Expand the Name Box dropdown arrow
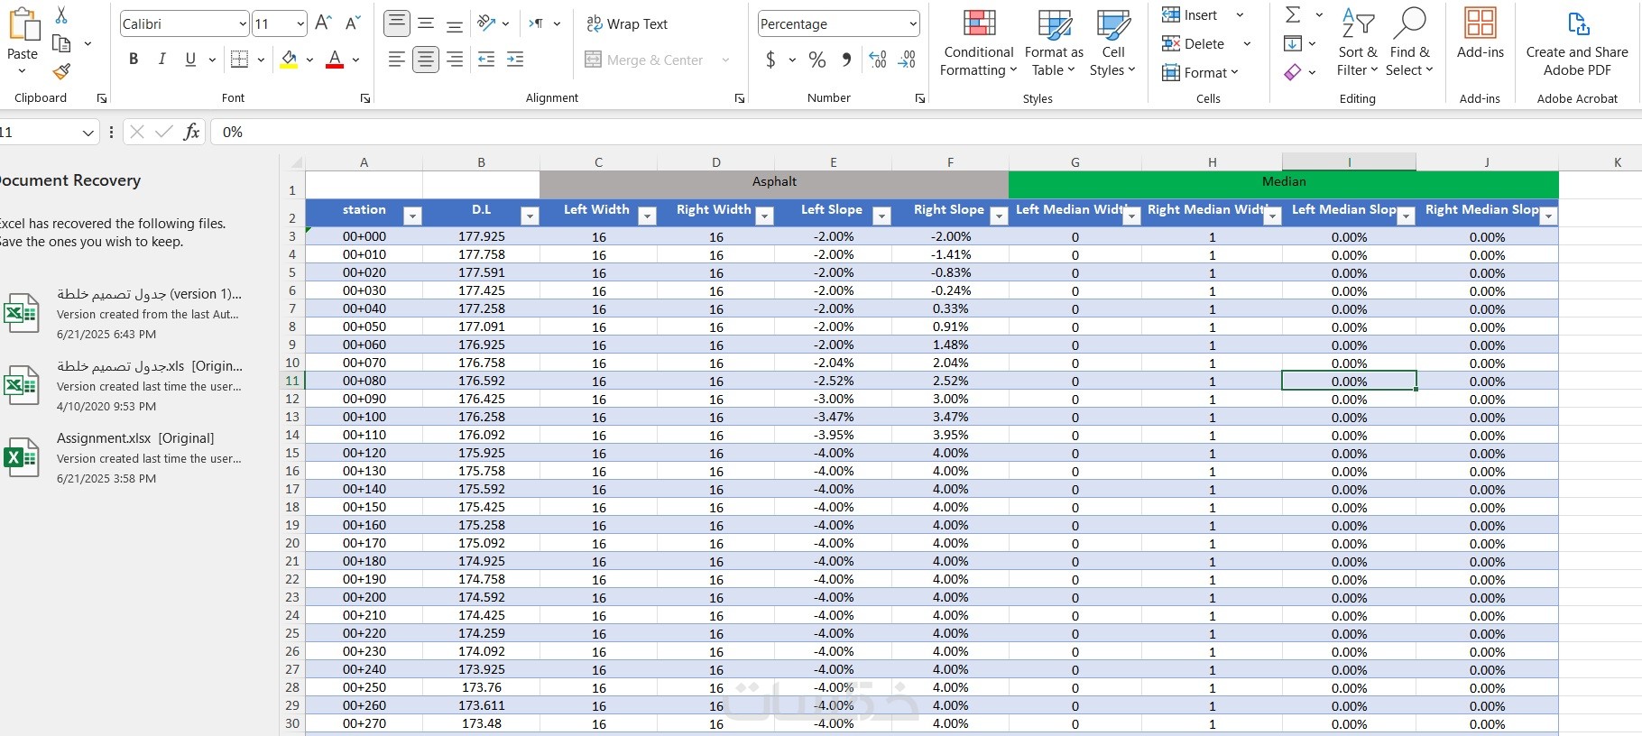The width and height of the screenshot is (1642, 736). coord(88,133)
